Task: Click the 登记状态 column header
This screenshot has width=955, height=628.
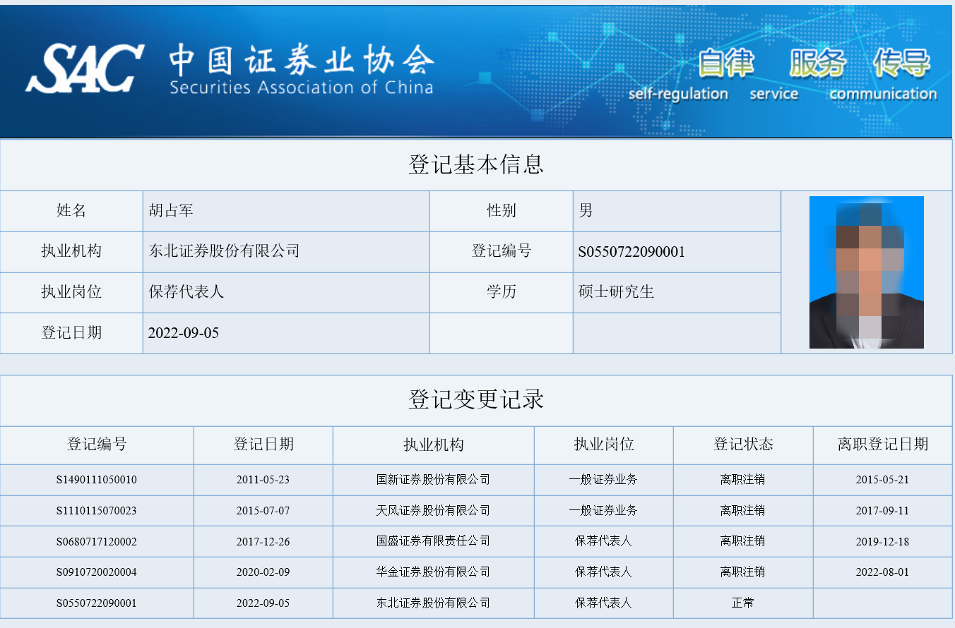Action: click(x=743, y=445)
